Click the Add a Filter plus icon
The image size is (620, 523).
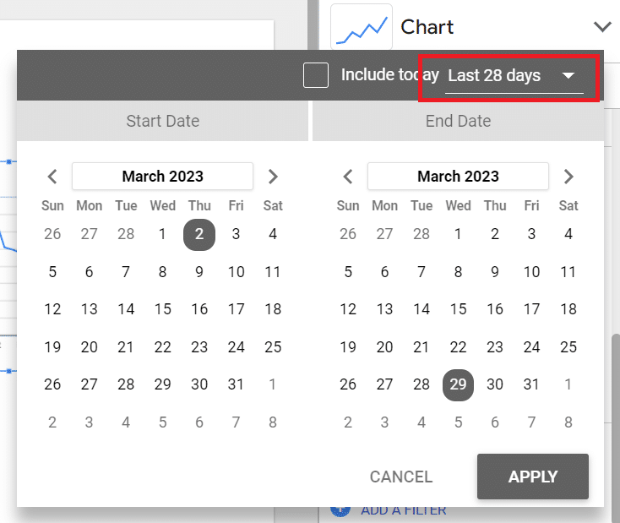(x=340, y=509)
